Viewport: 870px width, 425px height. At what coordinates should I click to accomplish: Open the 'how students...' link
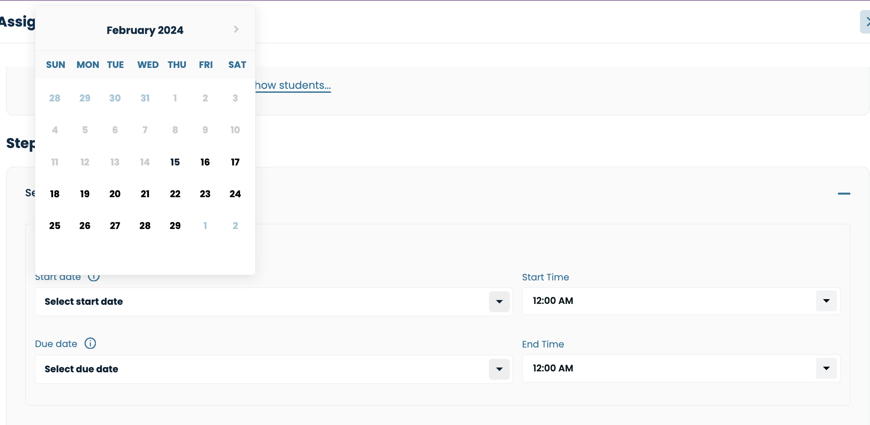(293, 85)
